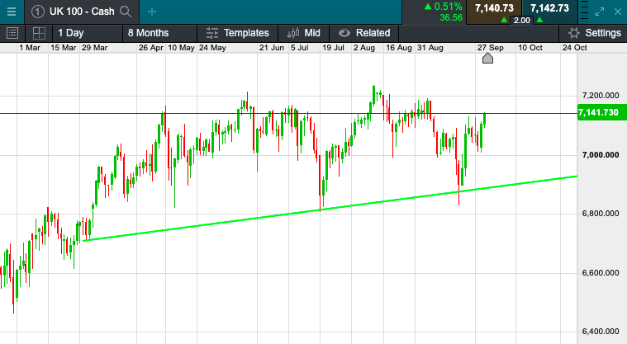Click the sell price 7,140.73

(x=494, y=8)
